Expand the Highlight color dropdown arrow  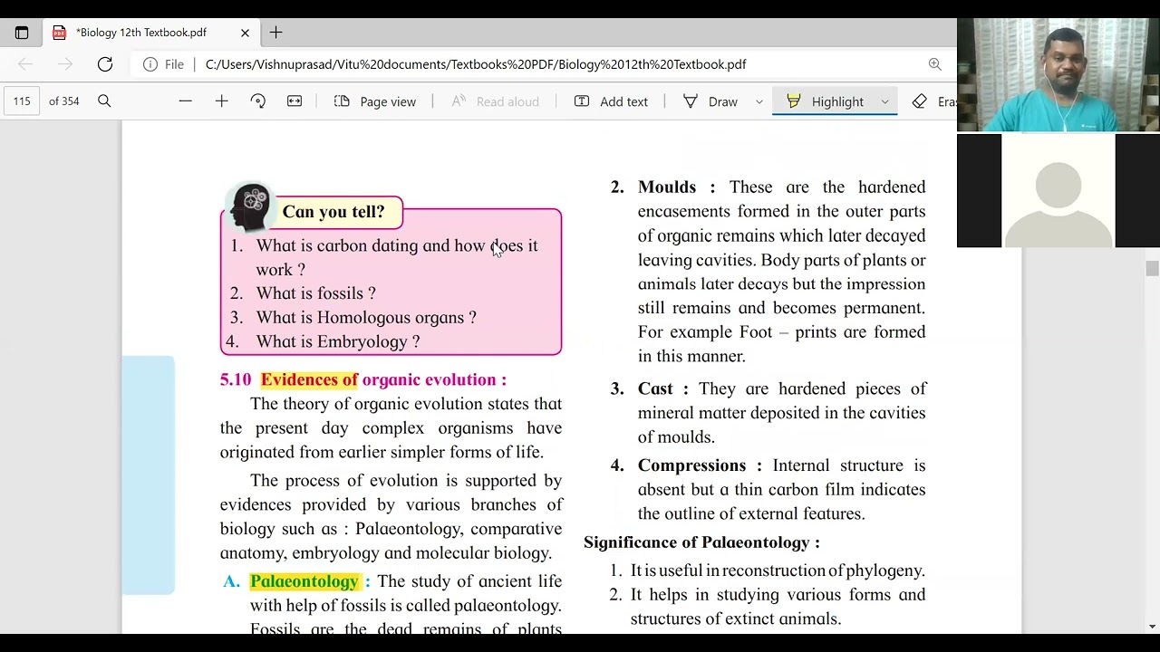(x=885, y=101)
